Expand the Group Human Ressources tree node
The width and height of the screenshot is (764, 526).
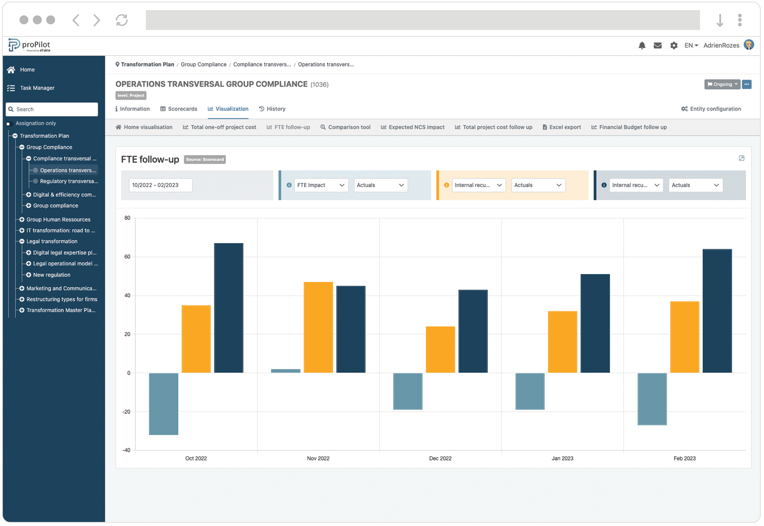pos(22,219)
